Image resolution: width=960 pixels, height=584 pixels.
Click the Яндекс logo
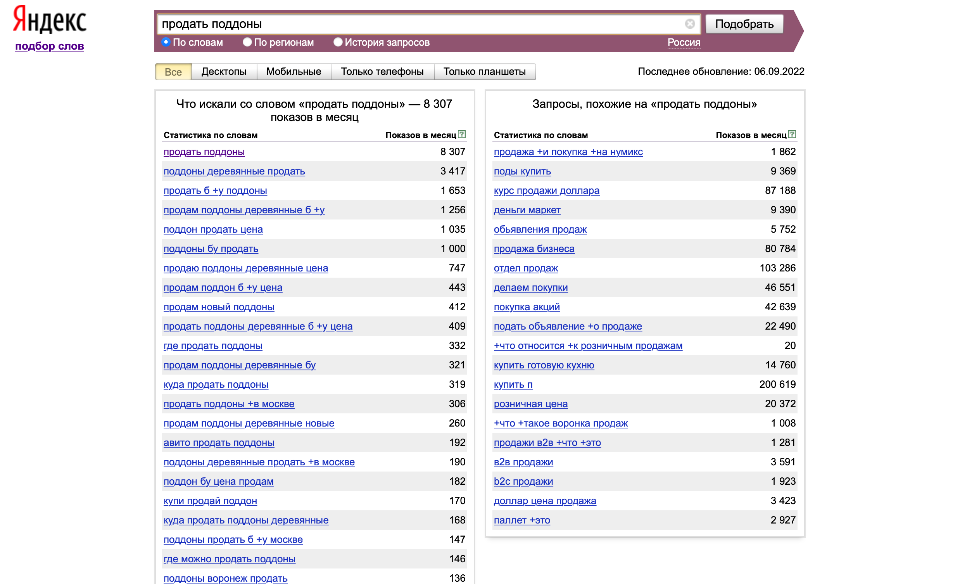(x=50, y=19)
